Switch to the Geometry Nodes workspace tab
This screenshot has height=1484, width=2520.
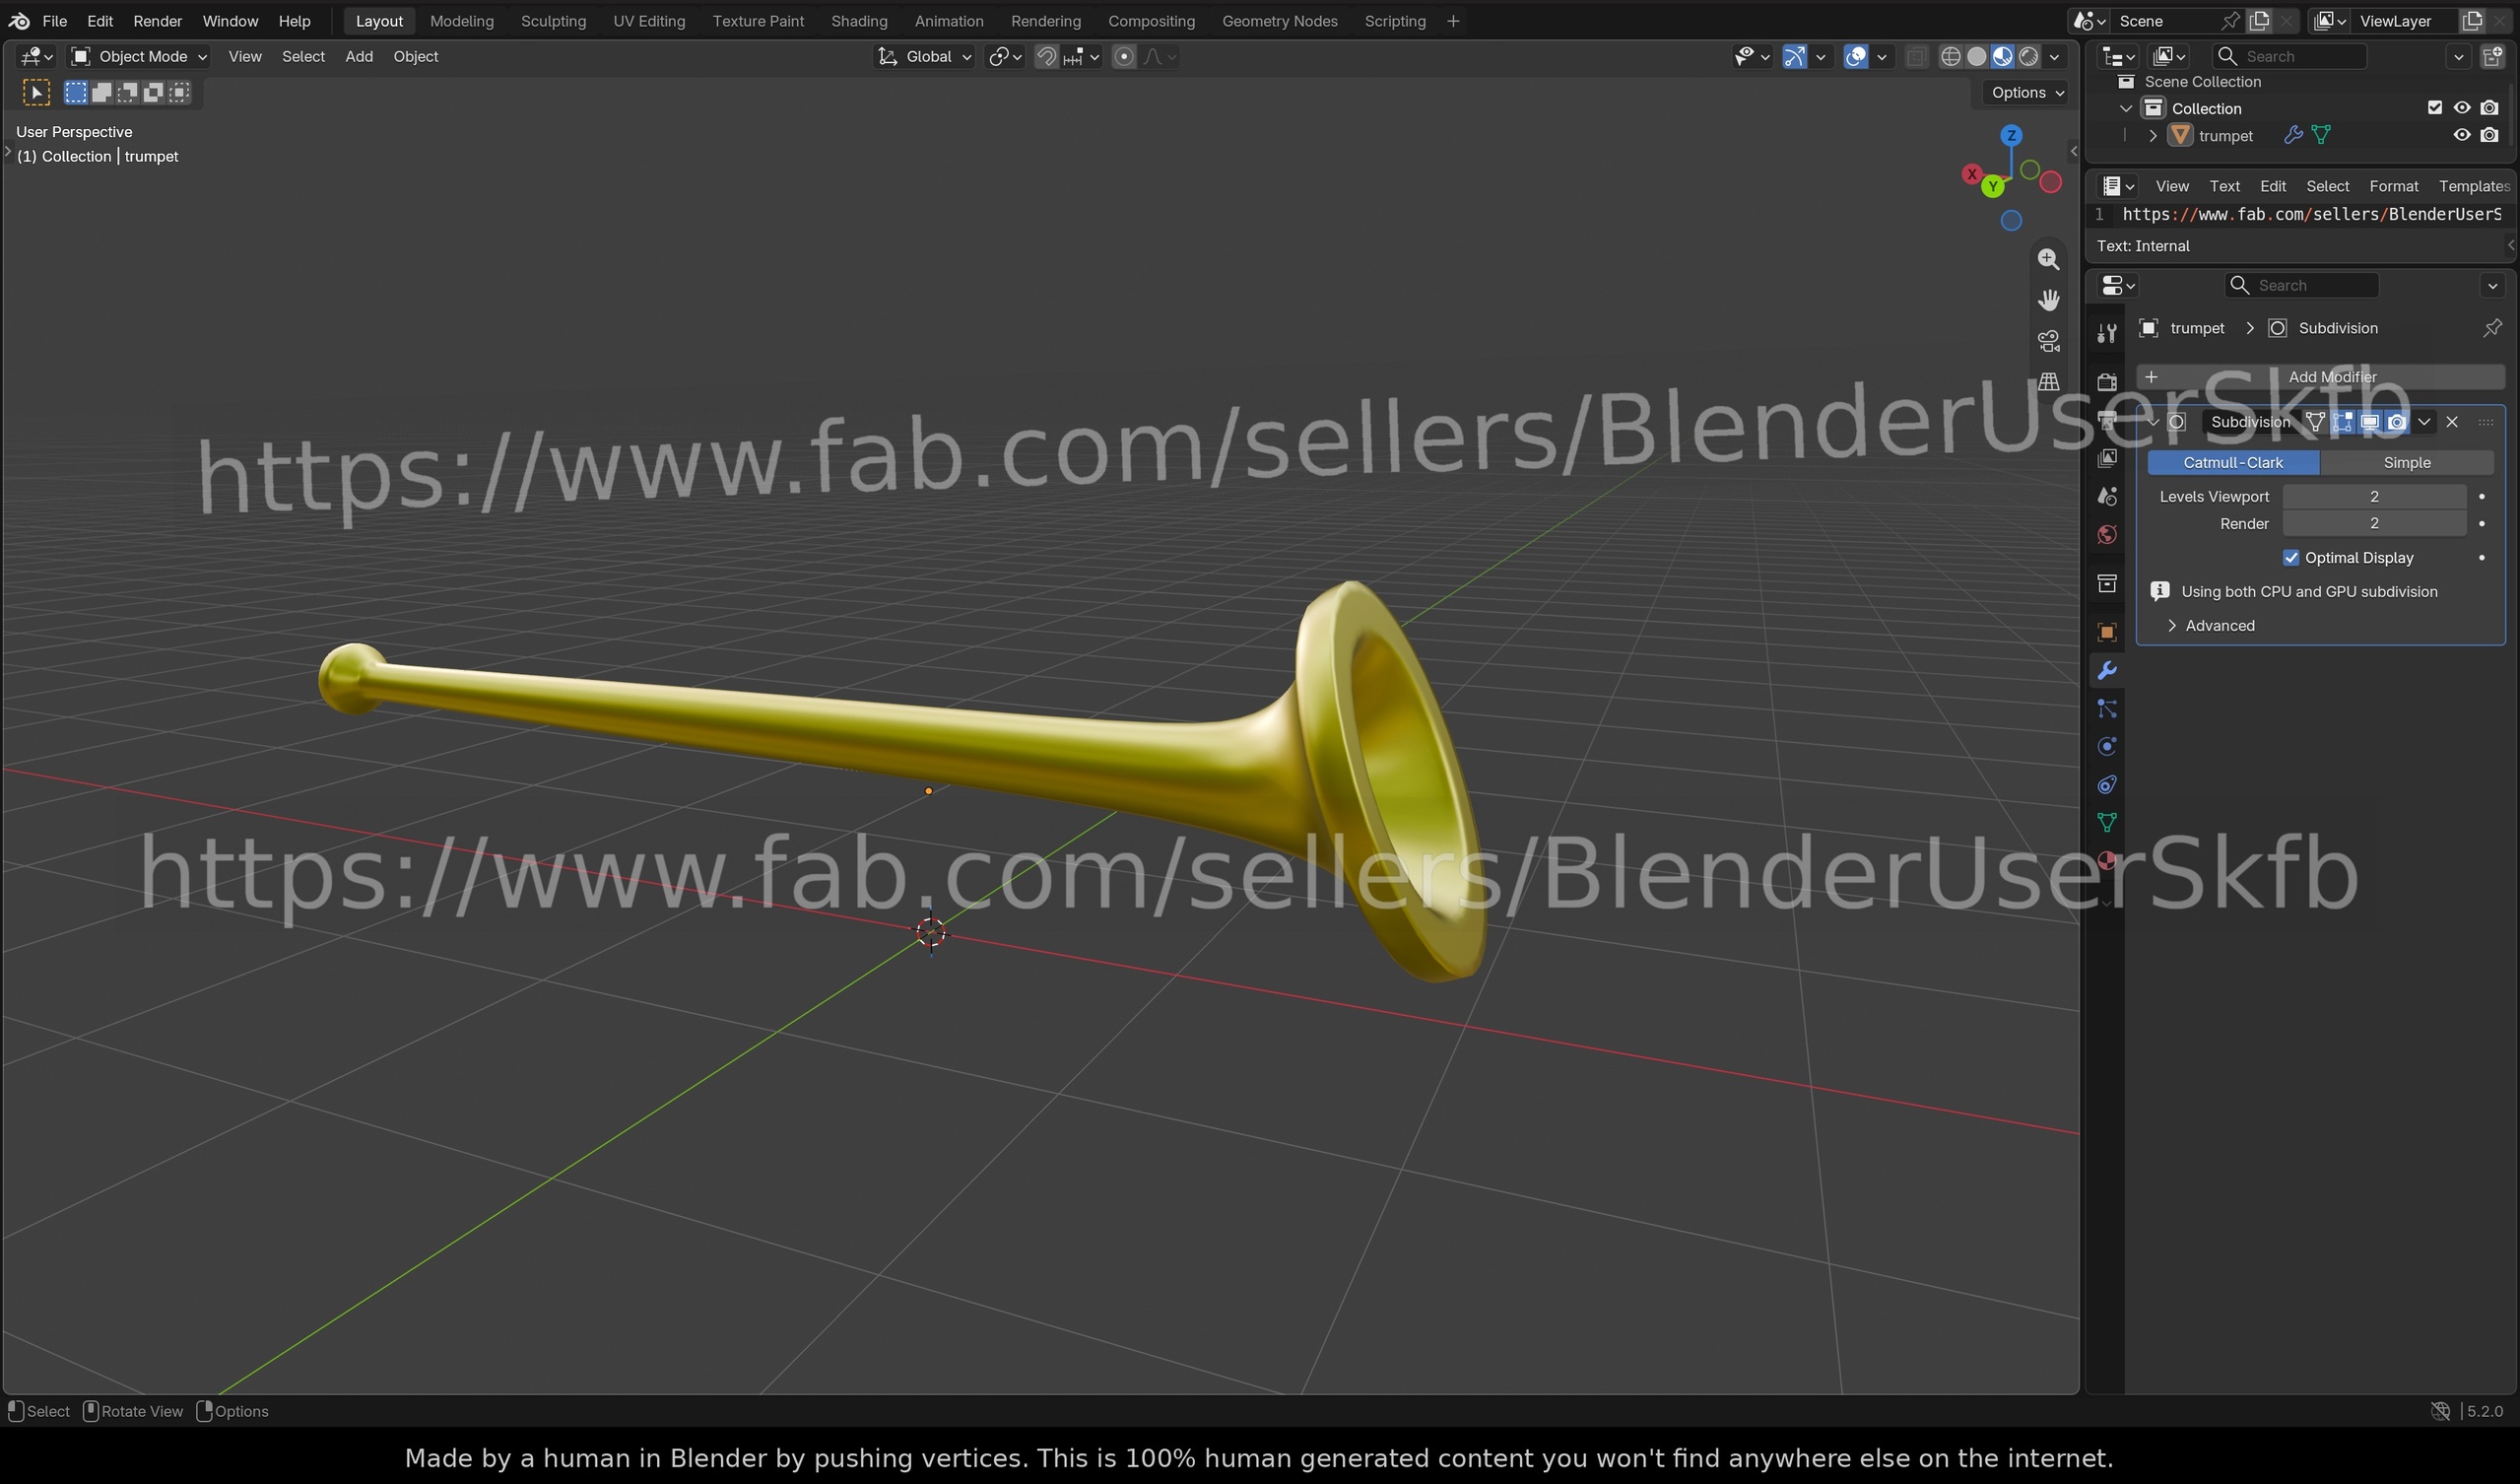1279,20
